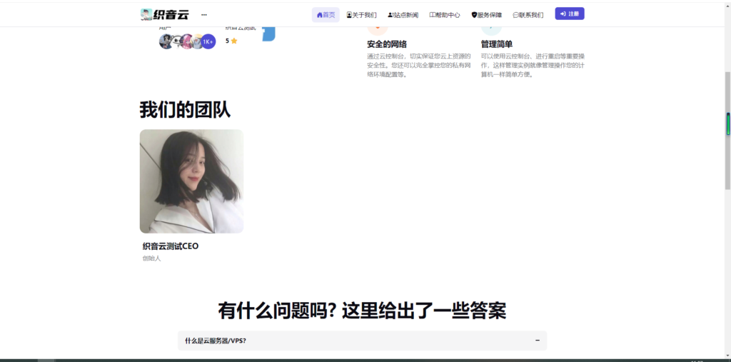The width and height of the screenshot is (731, 362).
Task: Click the person icon before 站点新闻
Action: 390,15
